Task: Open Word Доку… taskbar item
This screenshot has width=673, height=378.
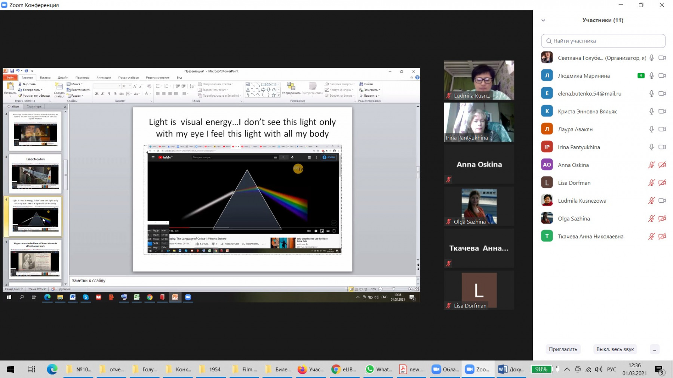Action: [x=511, y=369]
